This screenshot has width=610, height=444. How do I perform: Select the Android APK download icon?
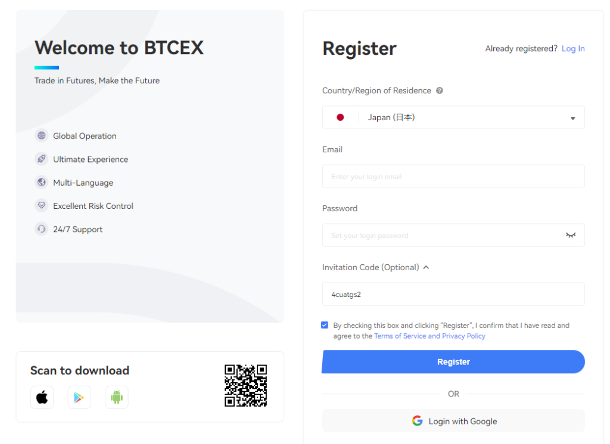click(x=117, y=398)
